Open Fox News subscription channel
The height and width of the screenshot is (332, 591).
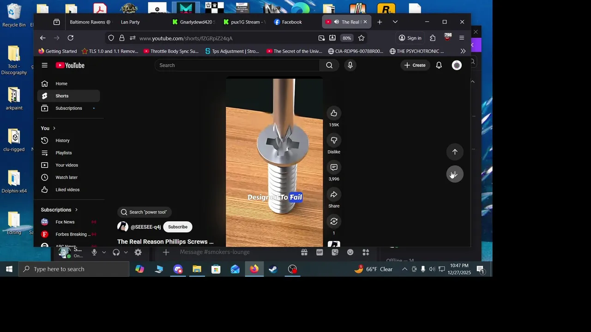coord(69,222)
